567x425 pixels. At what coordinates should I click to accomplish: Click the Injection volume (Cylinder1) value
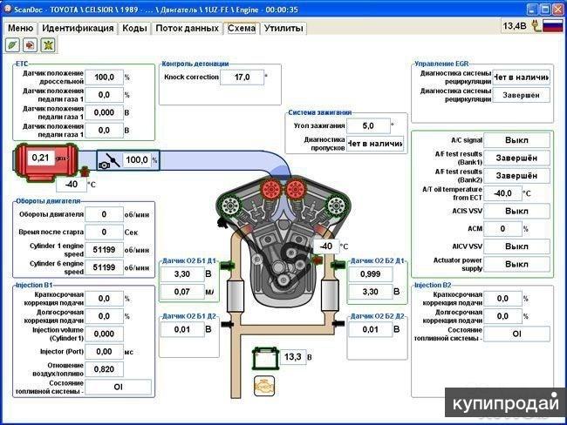104,334
